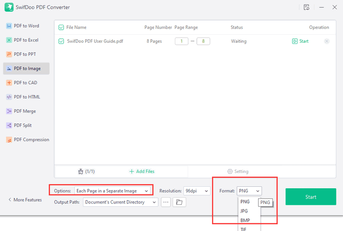
Task: Click the SwifDoo PDF Converter logo icon
Action: click(9, 7)
